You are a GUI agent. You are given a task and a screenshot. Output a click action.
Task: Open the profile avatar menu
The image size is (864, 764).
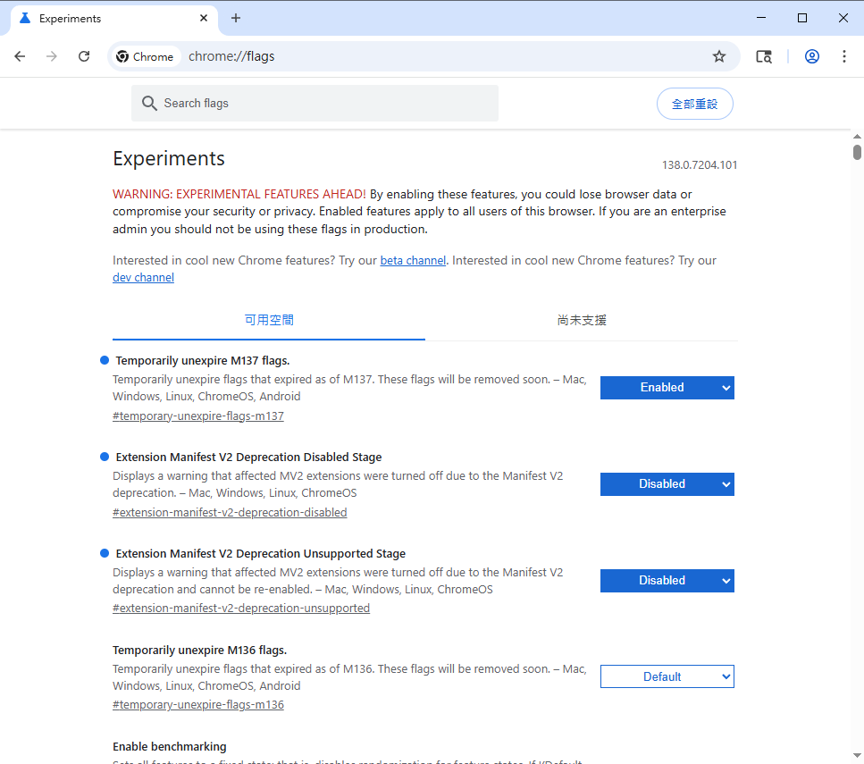(x=811, y=56)
